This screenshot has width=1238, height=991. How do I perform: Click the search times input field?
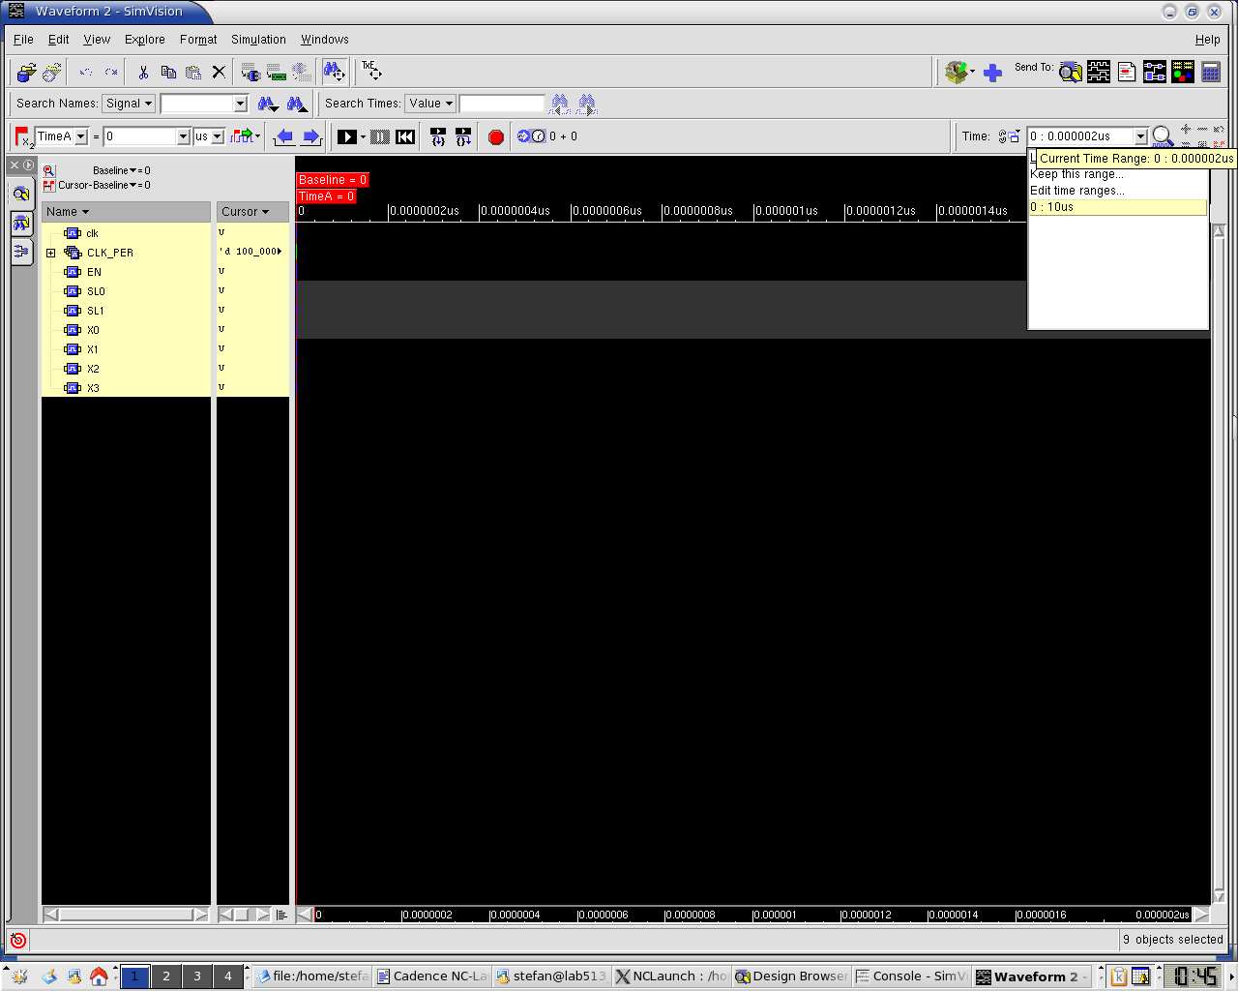(502, 104)
